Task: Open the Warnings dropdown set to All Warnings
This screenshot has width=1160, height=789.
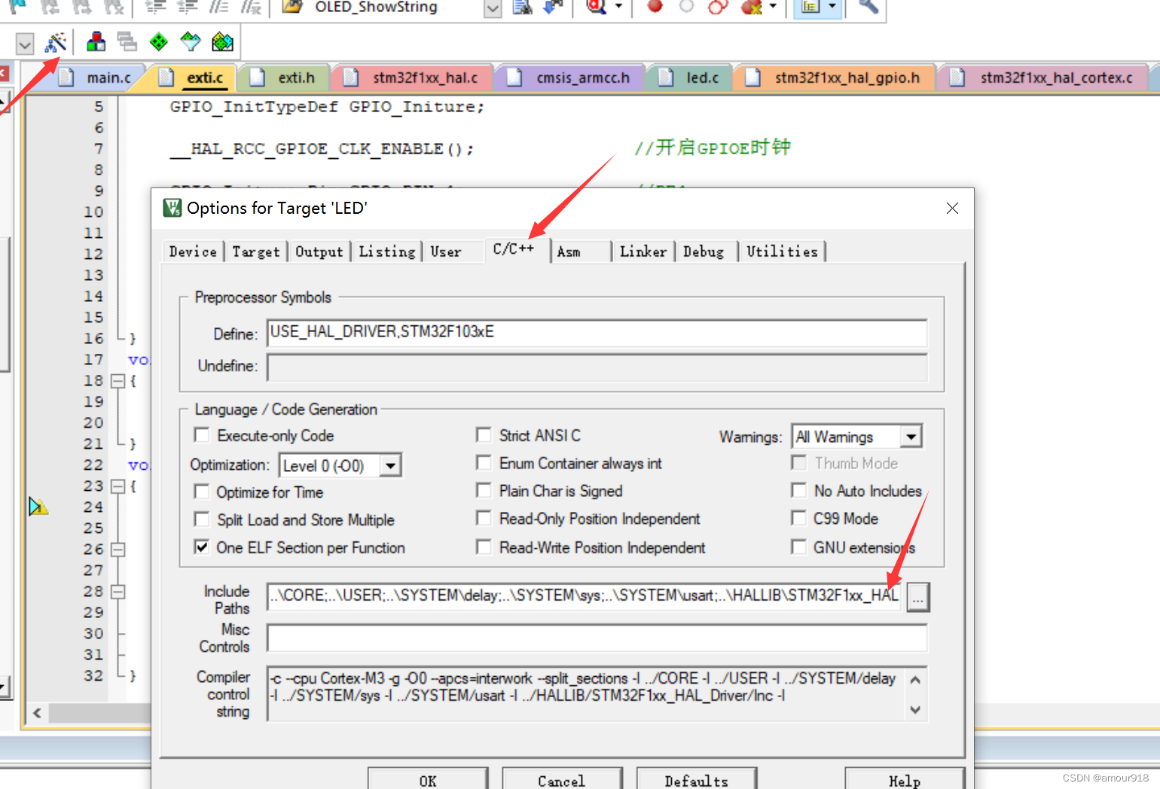Action: 911,436
